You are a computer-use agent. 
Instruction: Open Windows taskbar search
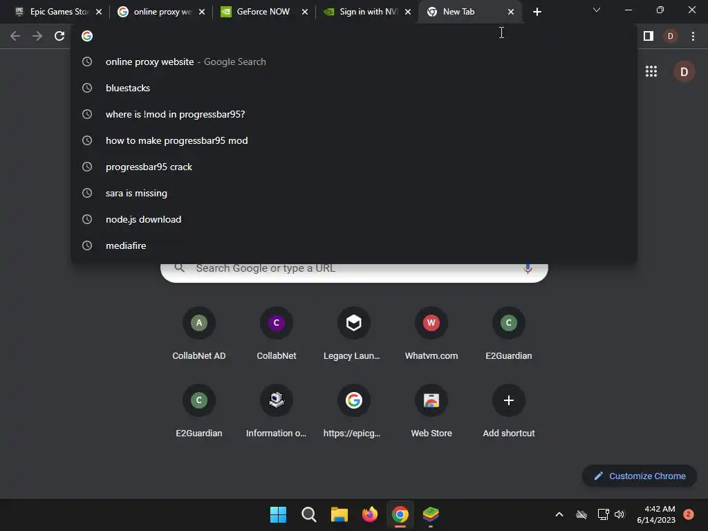point(309,514)
